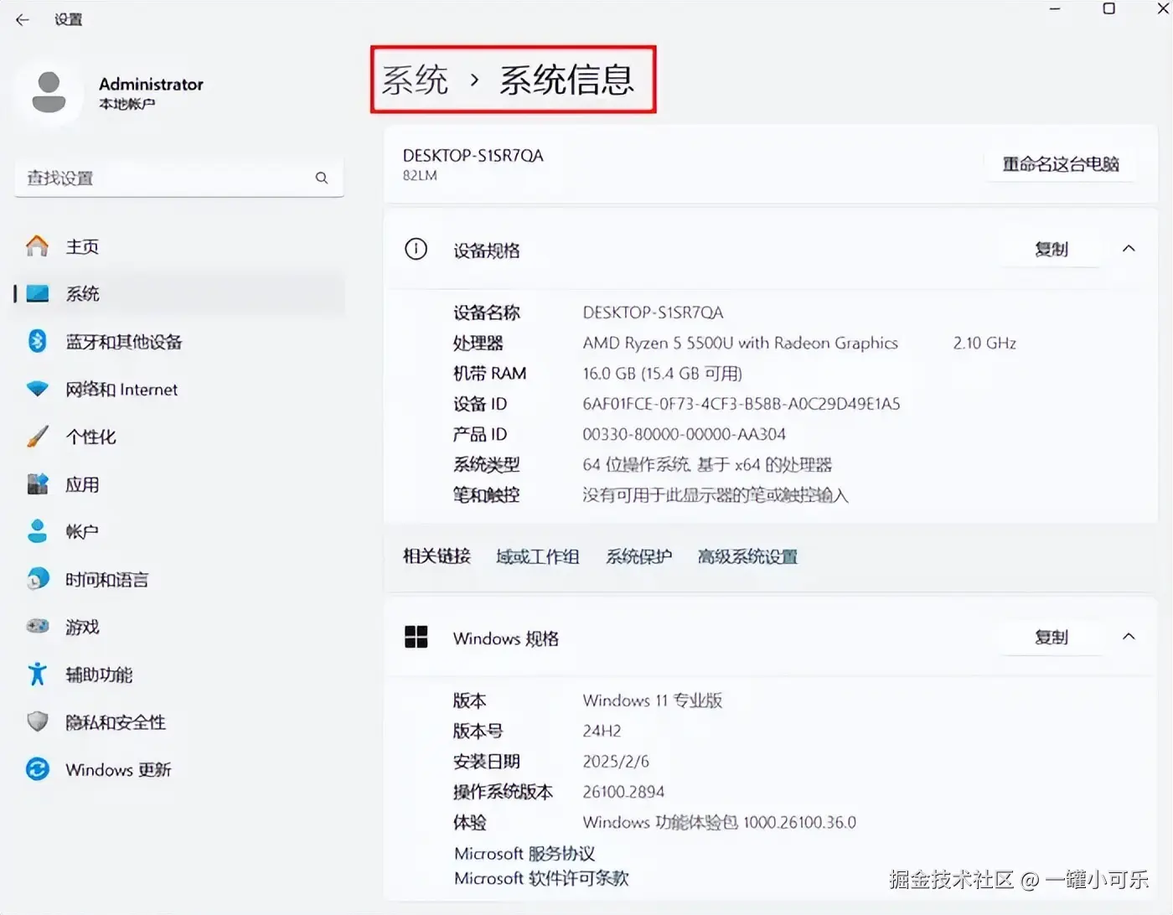Screen dimensions: 1173x915
Task: Click the info icon beside 设备规格
Action: [416, 249]
